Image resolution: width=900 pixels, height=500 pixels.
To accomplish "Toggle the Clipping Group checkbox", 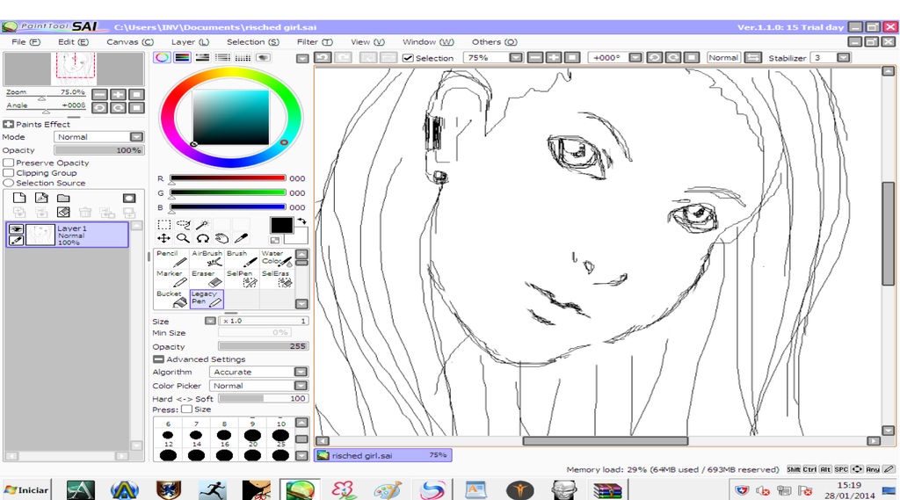I will pos(9,173).
